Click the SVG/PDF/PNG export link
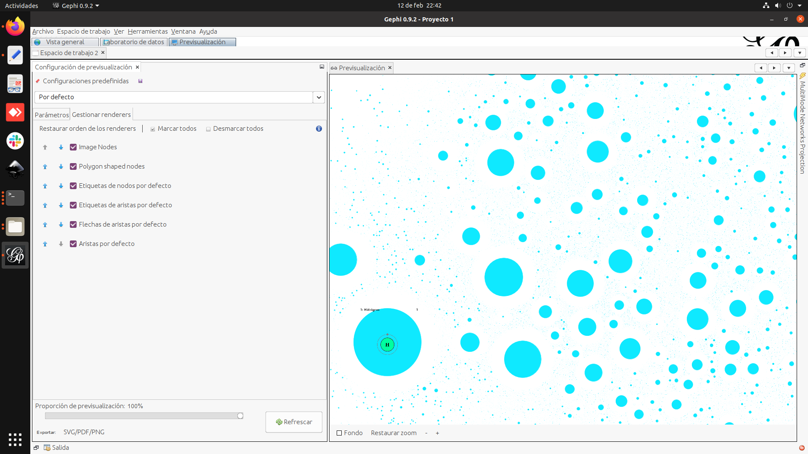 click(84, 432)
